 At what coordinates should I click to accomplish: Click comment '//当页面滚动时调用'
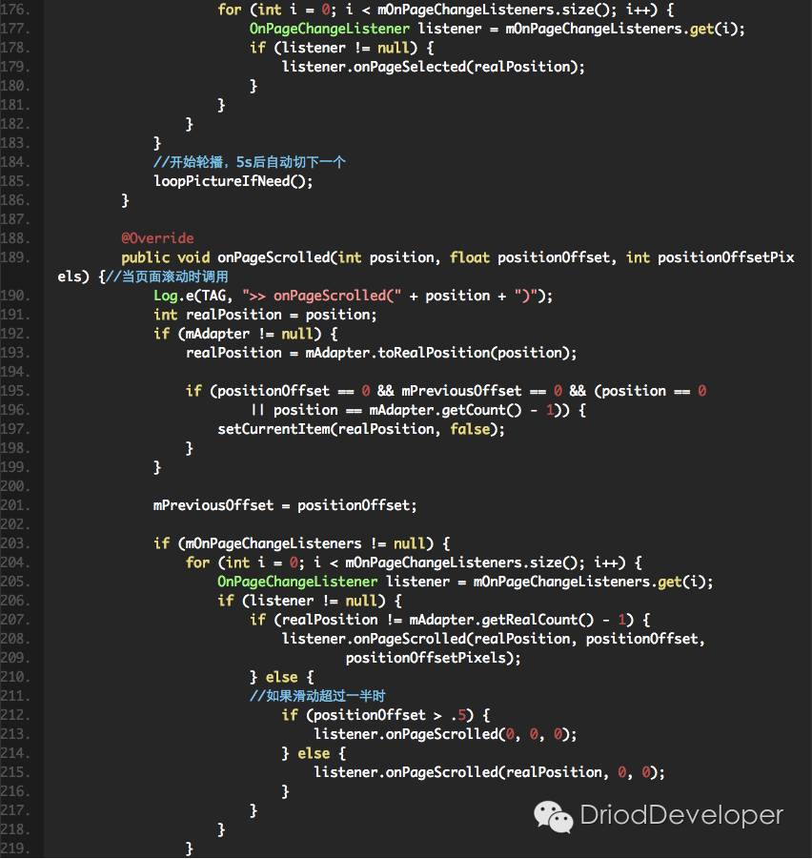(x=167, y=276)
